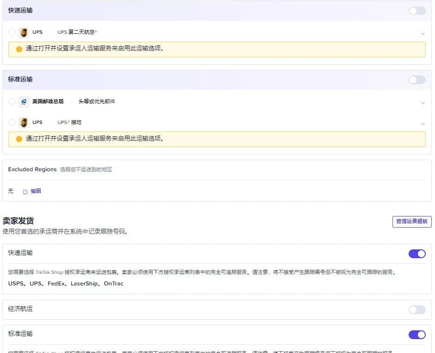Enable the top 标准运输 platform shipping toggle
The image size is (435, 353).
pos(416,80)
